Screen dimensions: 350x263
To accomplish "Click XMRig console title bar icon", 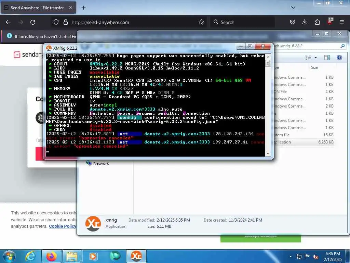I will click(x=49, y=48).
